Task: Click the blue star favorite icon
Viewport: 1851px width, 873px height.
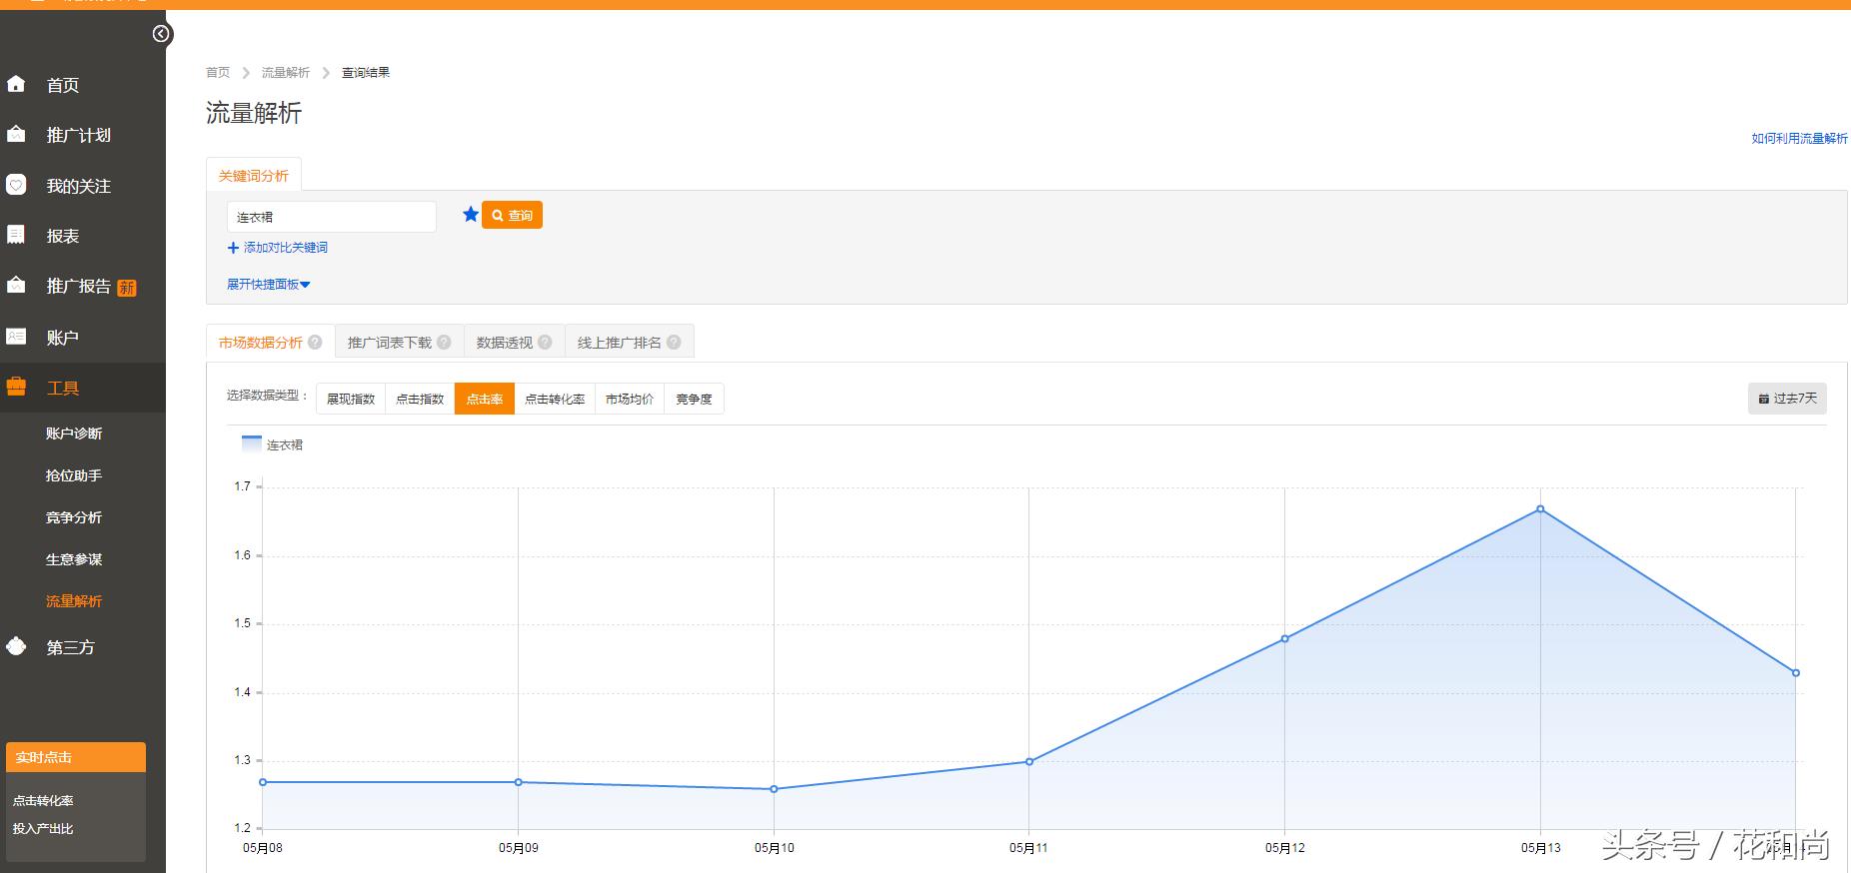Action: pos(471,215)
